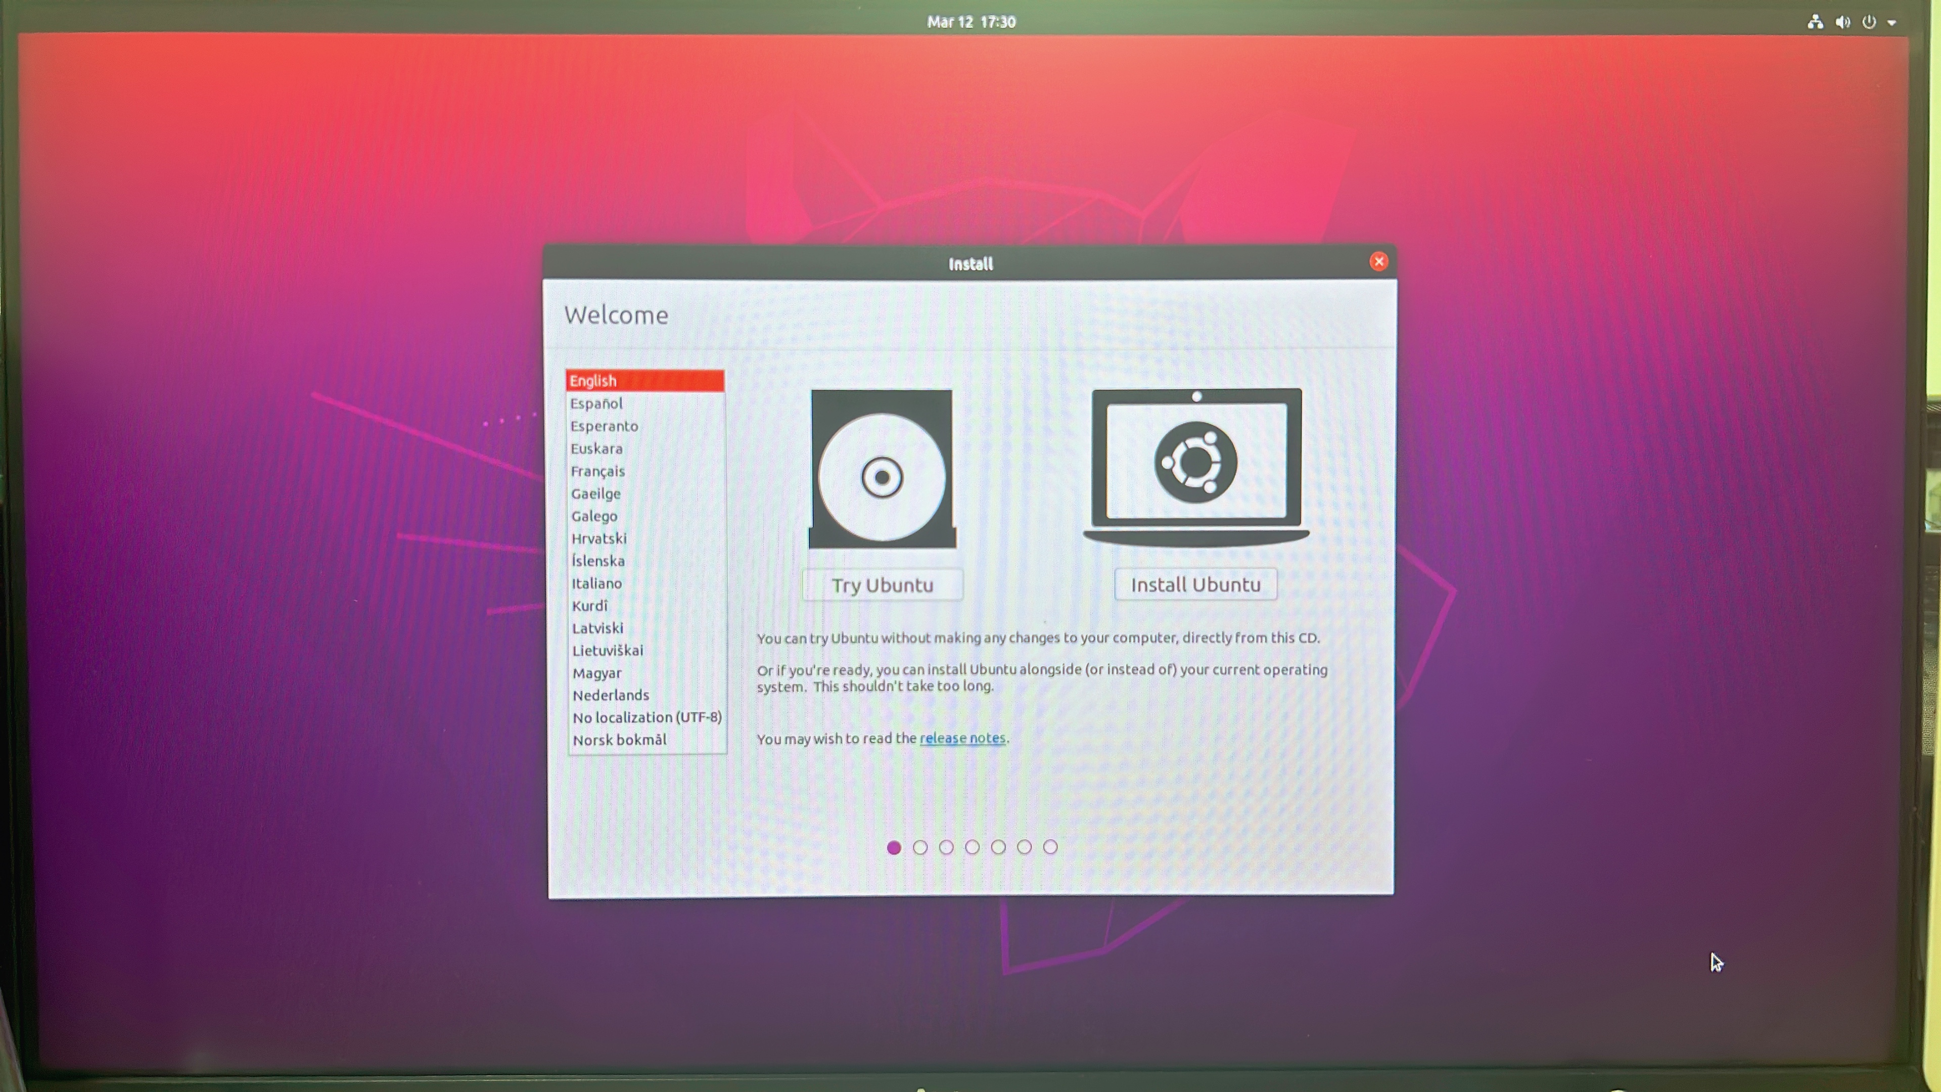Click the last progress step dot
This screenshot has height=1092, width=1941.
(x=1050, y=847)
